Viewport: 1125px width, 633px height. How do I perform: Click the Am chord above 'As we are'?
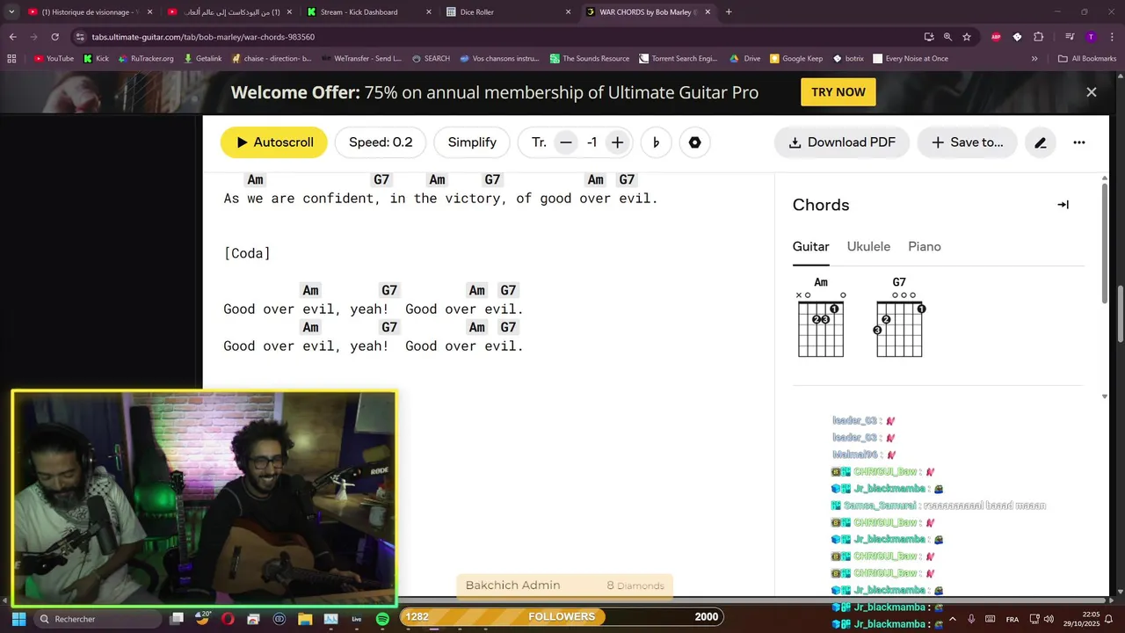click(255, 179)
